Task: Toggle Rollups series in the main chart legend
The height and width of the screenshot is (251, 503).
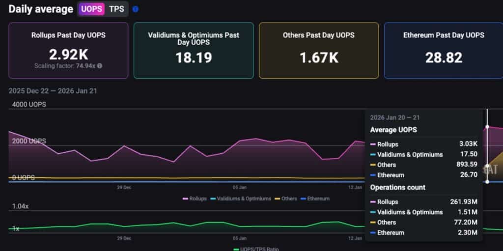Action: (195, 198)
